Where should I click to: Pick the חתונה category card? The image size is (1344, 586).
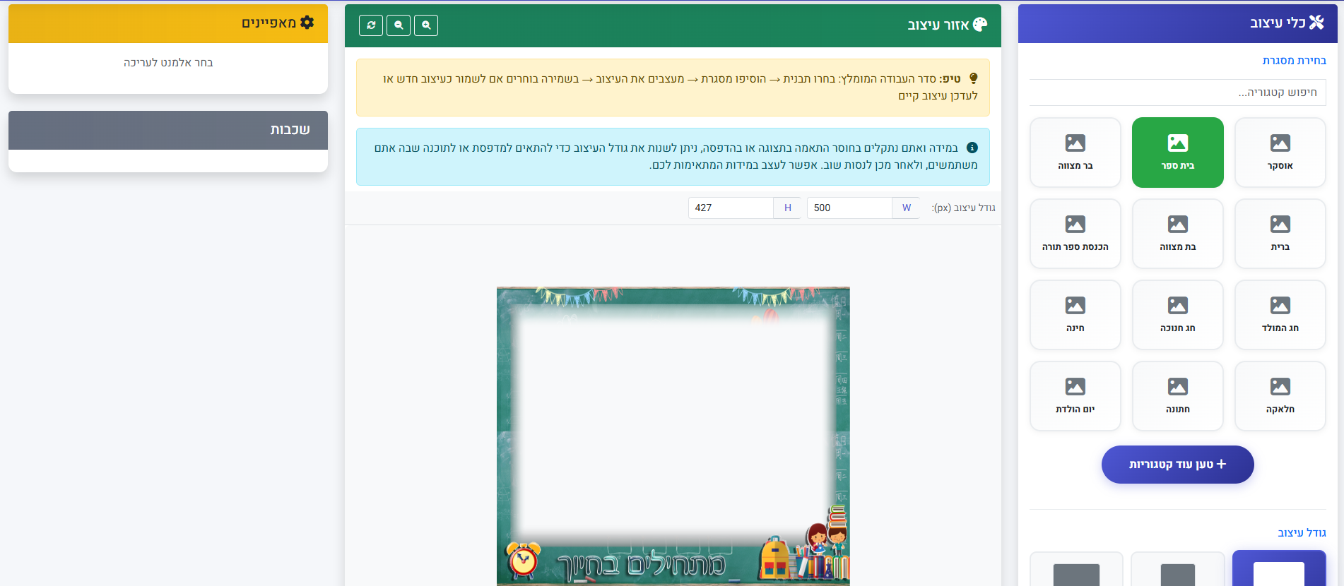[x=1177, y=396]
